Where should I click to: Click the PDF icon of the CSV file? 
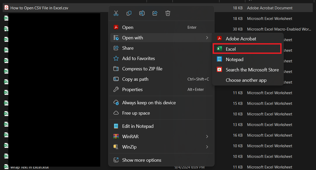click(6, 8)
